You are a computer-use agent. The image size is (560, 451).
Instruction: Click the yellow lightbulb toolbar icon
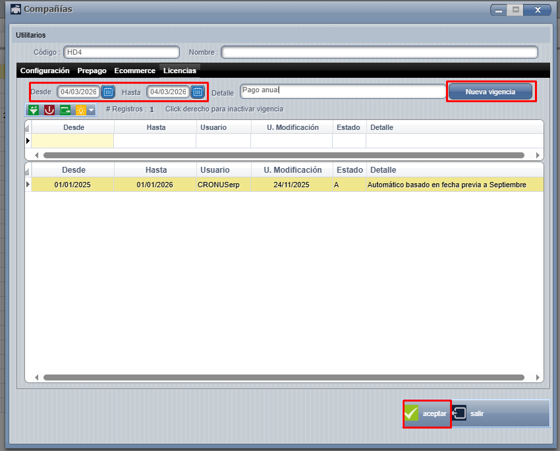coord(81,110)
